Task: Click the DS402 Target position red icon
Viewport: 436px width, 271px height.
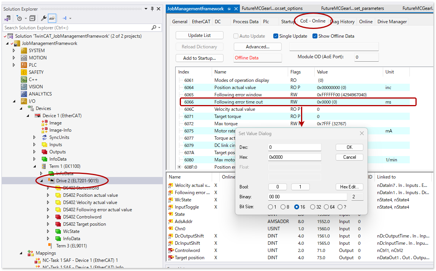Action: coord(58,224)
